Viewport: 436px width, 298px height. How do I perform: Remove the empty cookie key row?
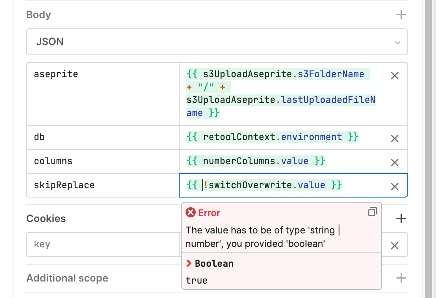(394, 245)
